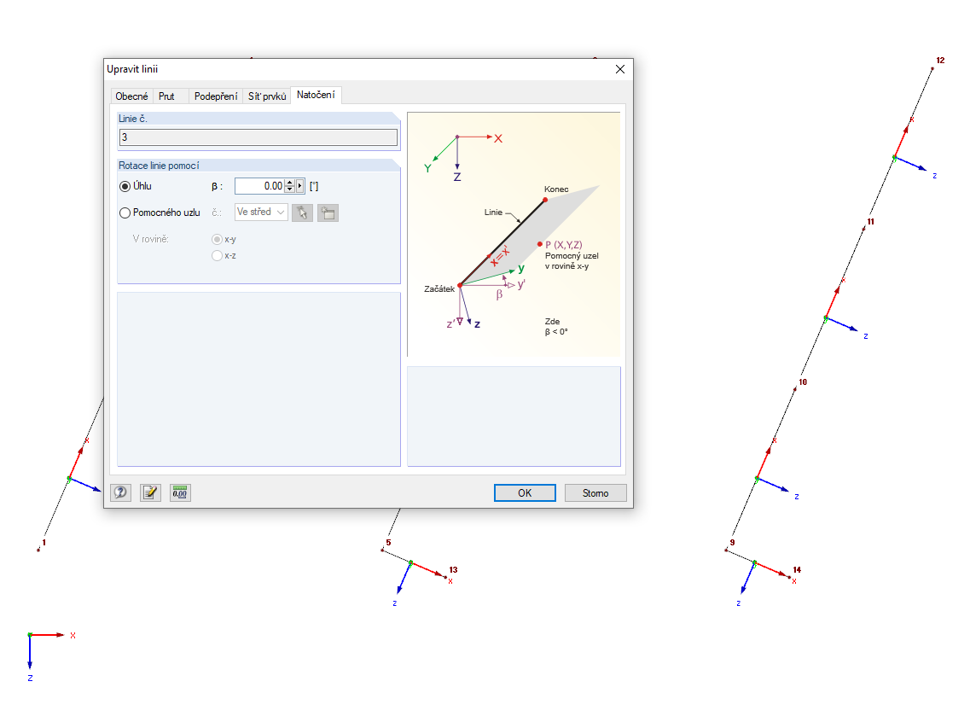Select node 13 in the model view

(445, 576)
